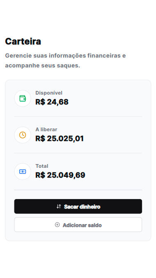This screenshot has height=278, width=156.
Task: Click the Total label
Action: pyautogui.click(x=42, y=166)
